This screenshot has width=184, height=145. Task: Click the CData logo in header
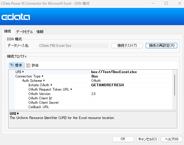click(x=16, y=17)
